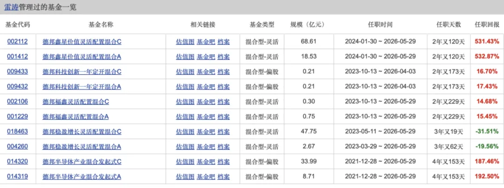The width and height of the screenshot is (504, 188).
Task: Open 德邦稳盈增长灵活配置混合C fund page
Action: [x=82, y=132]
